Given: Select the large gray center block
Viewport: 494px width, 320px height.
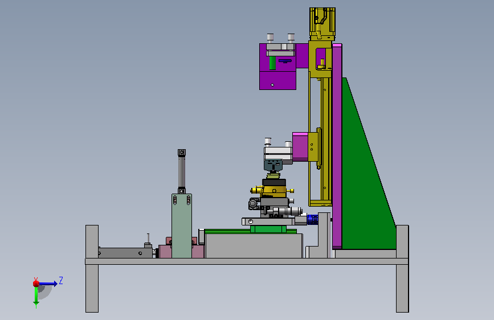Looking at the screenshot, I should point(254,245).
